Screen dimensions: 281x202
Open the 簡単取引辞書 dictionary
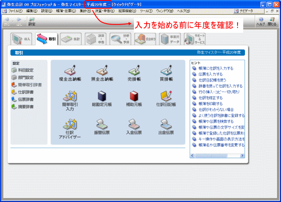tap(26, 85)
